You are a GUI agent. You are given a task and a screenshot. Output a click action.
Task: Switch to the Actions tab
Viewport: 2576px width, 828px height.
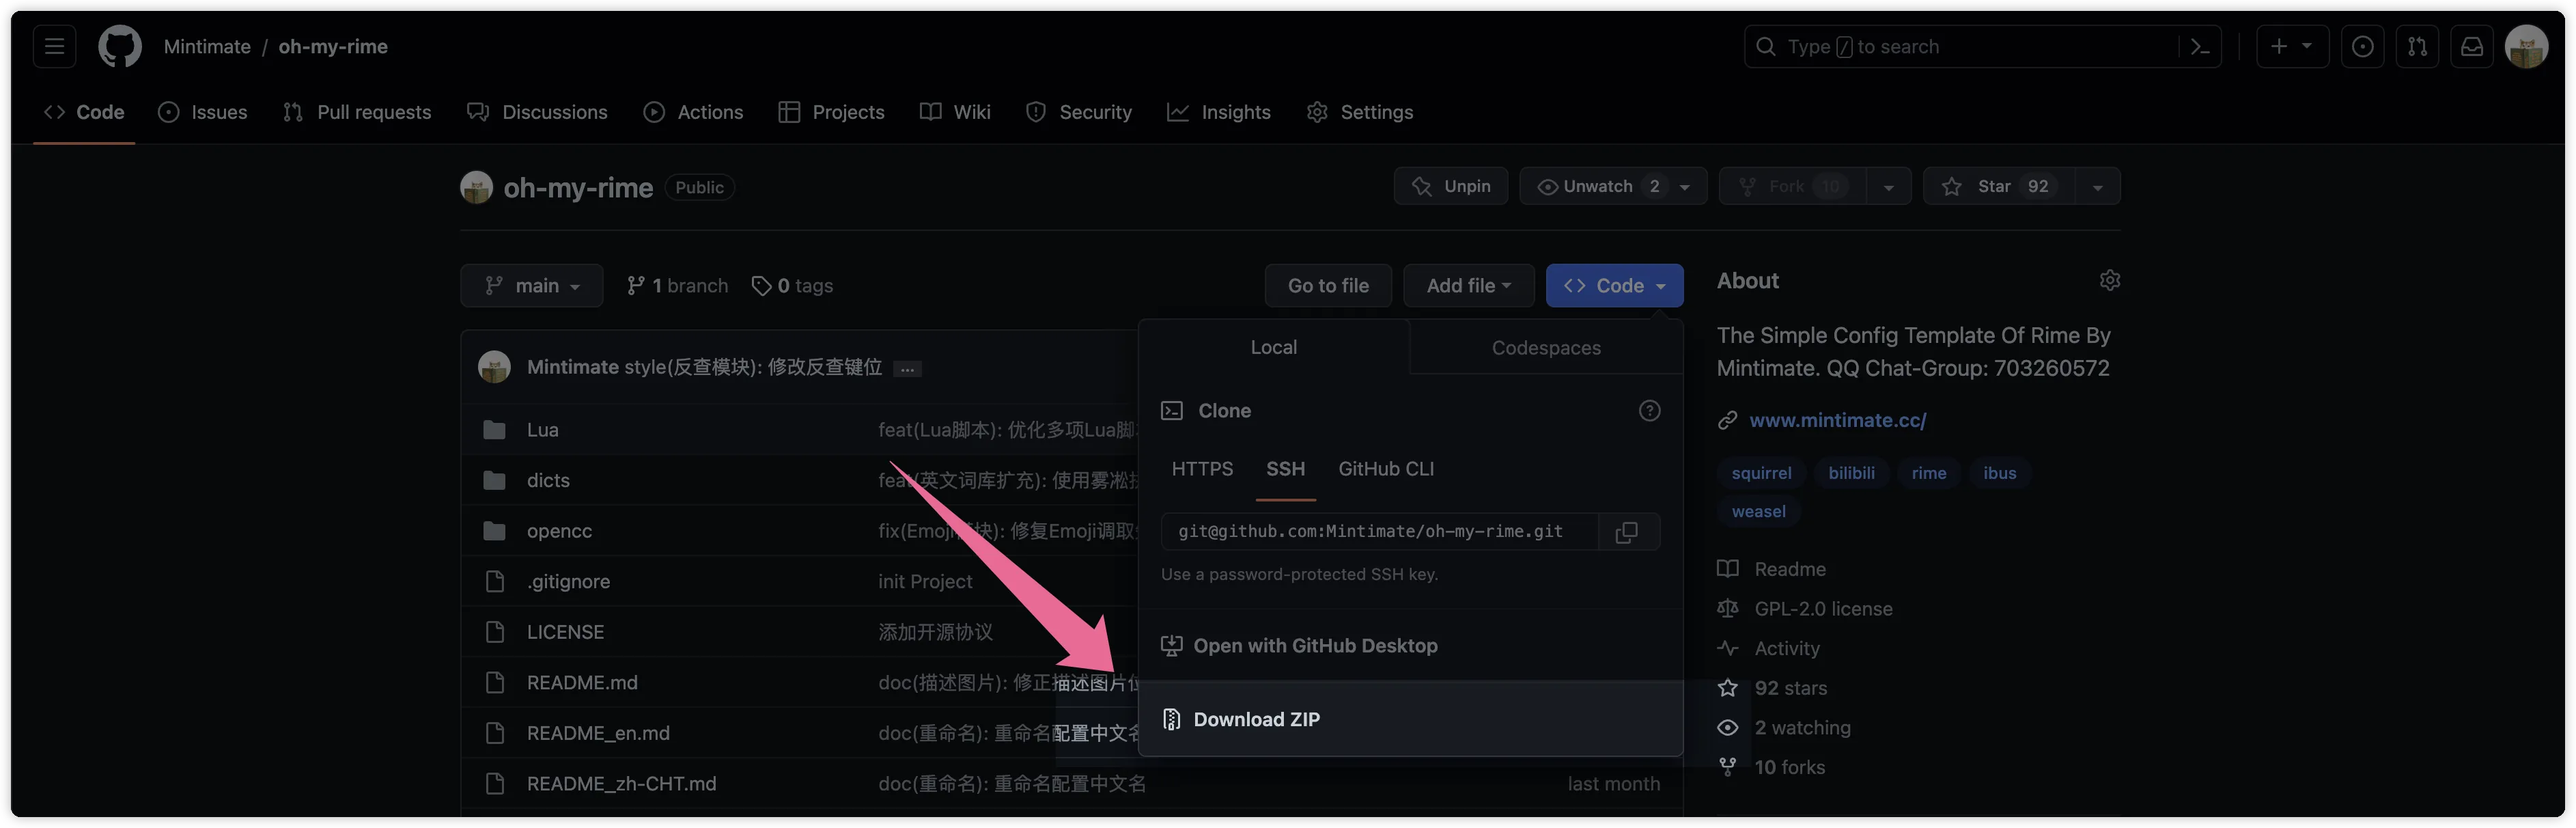pos(693,112)
